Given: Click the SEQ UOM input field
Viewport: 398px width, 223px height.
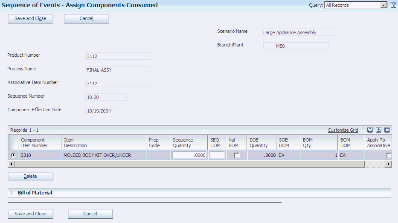Looking at the screenshot, I should click(x=217, y=155).
